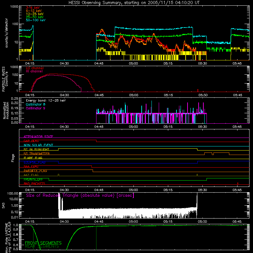This screenshot has height=253, width=253.
Task: Click the "0.25" tick on the modulation axis
Action: click(x=15, y=99)
